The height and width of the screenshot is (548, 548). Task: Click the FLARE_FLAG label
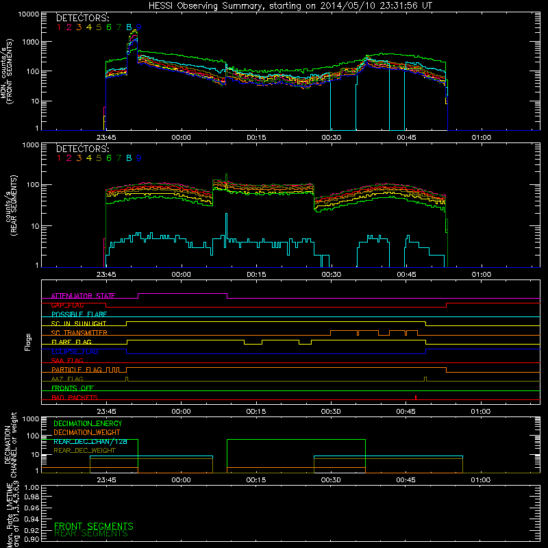pos(71,342)
